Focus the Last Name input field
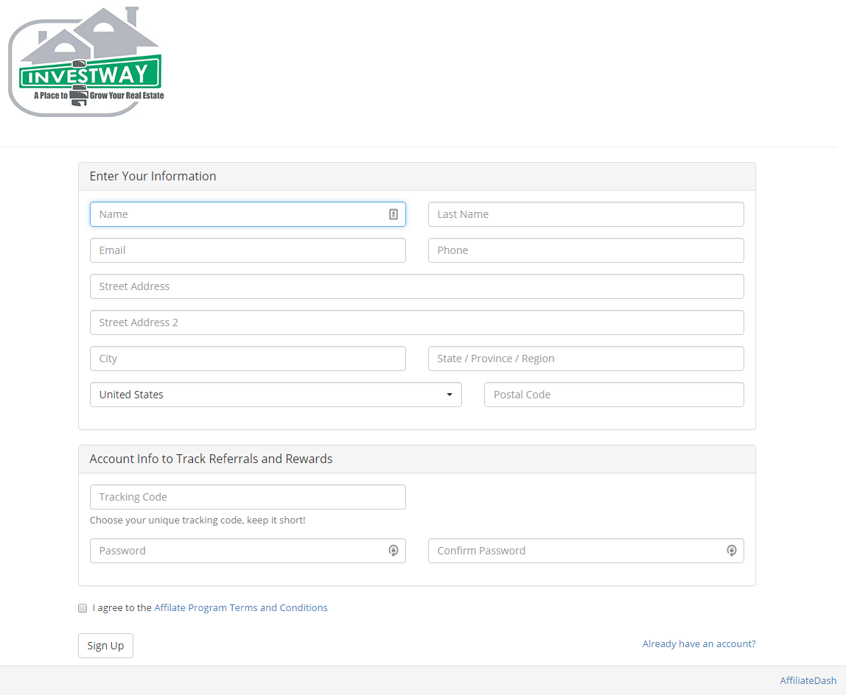 (x=586, y=214)
